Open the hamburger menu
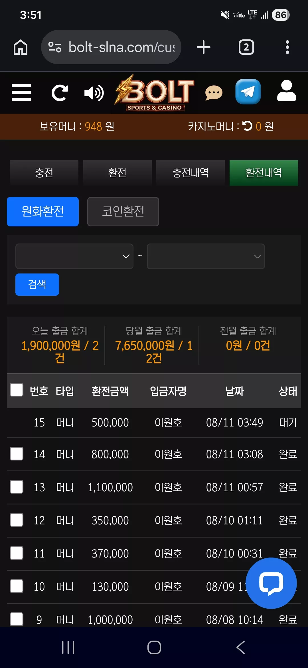The image size is (308, 668). 21,92
